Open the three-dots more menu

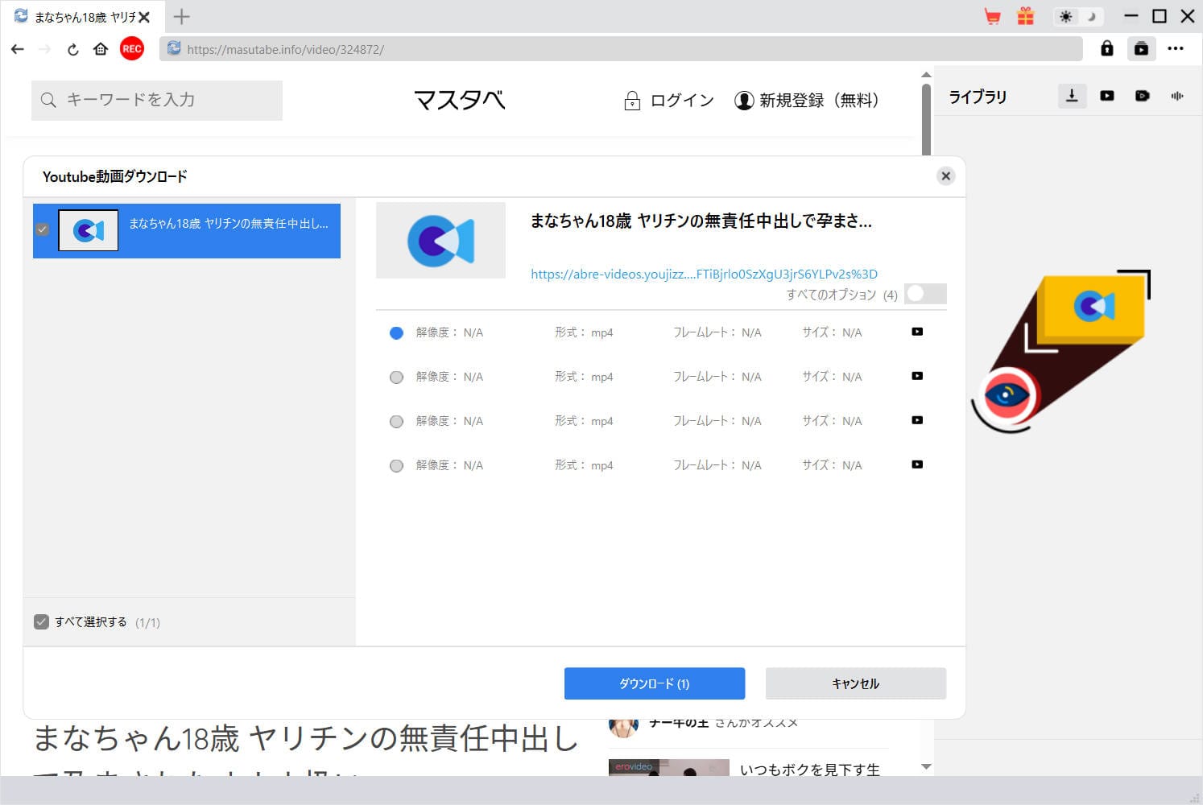1176,48
